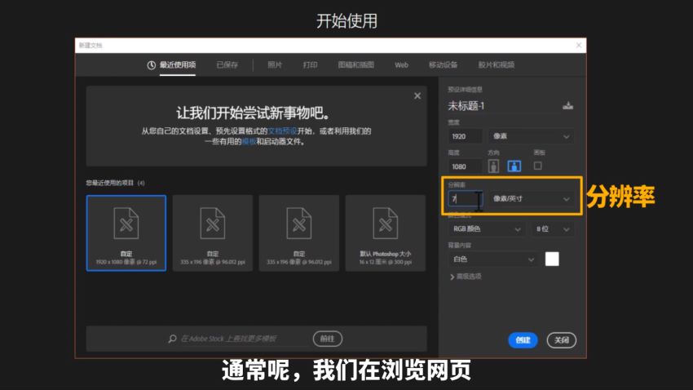Image resolution: width=693 pixels, height=390 pixels.
Task: Select landscape orientation icon
Action: click(514, 166)
